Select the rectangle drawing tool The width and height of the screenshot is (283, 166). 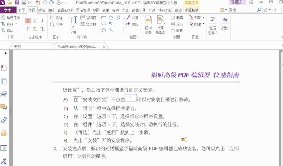click(x=104, y=18)
